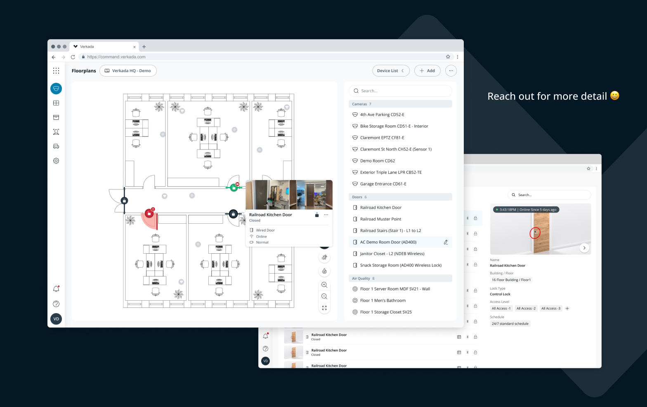Image resolution: width=647 pixels, height=407 pixels.
Task: Select 4th Ave Parking CD52-E camera
Action: pyautogui.click(x=400, y=115)
